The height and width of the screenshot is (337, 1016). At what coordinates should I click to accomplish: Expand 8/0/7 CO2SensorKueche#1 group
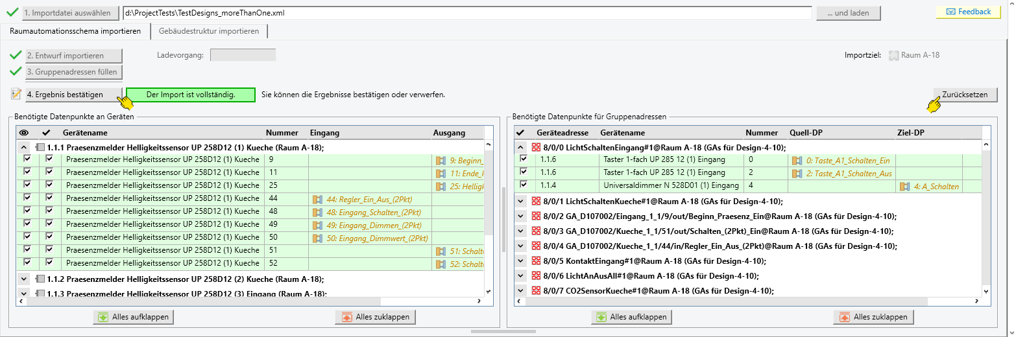tap(520, 291)
